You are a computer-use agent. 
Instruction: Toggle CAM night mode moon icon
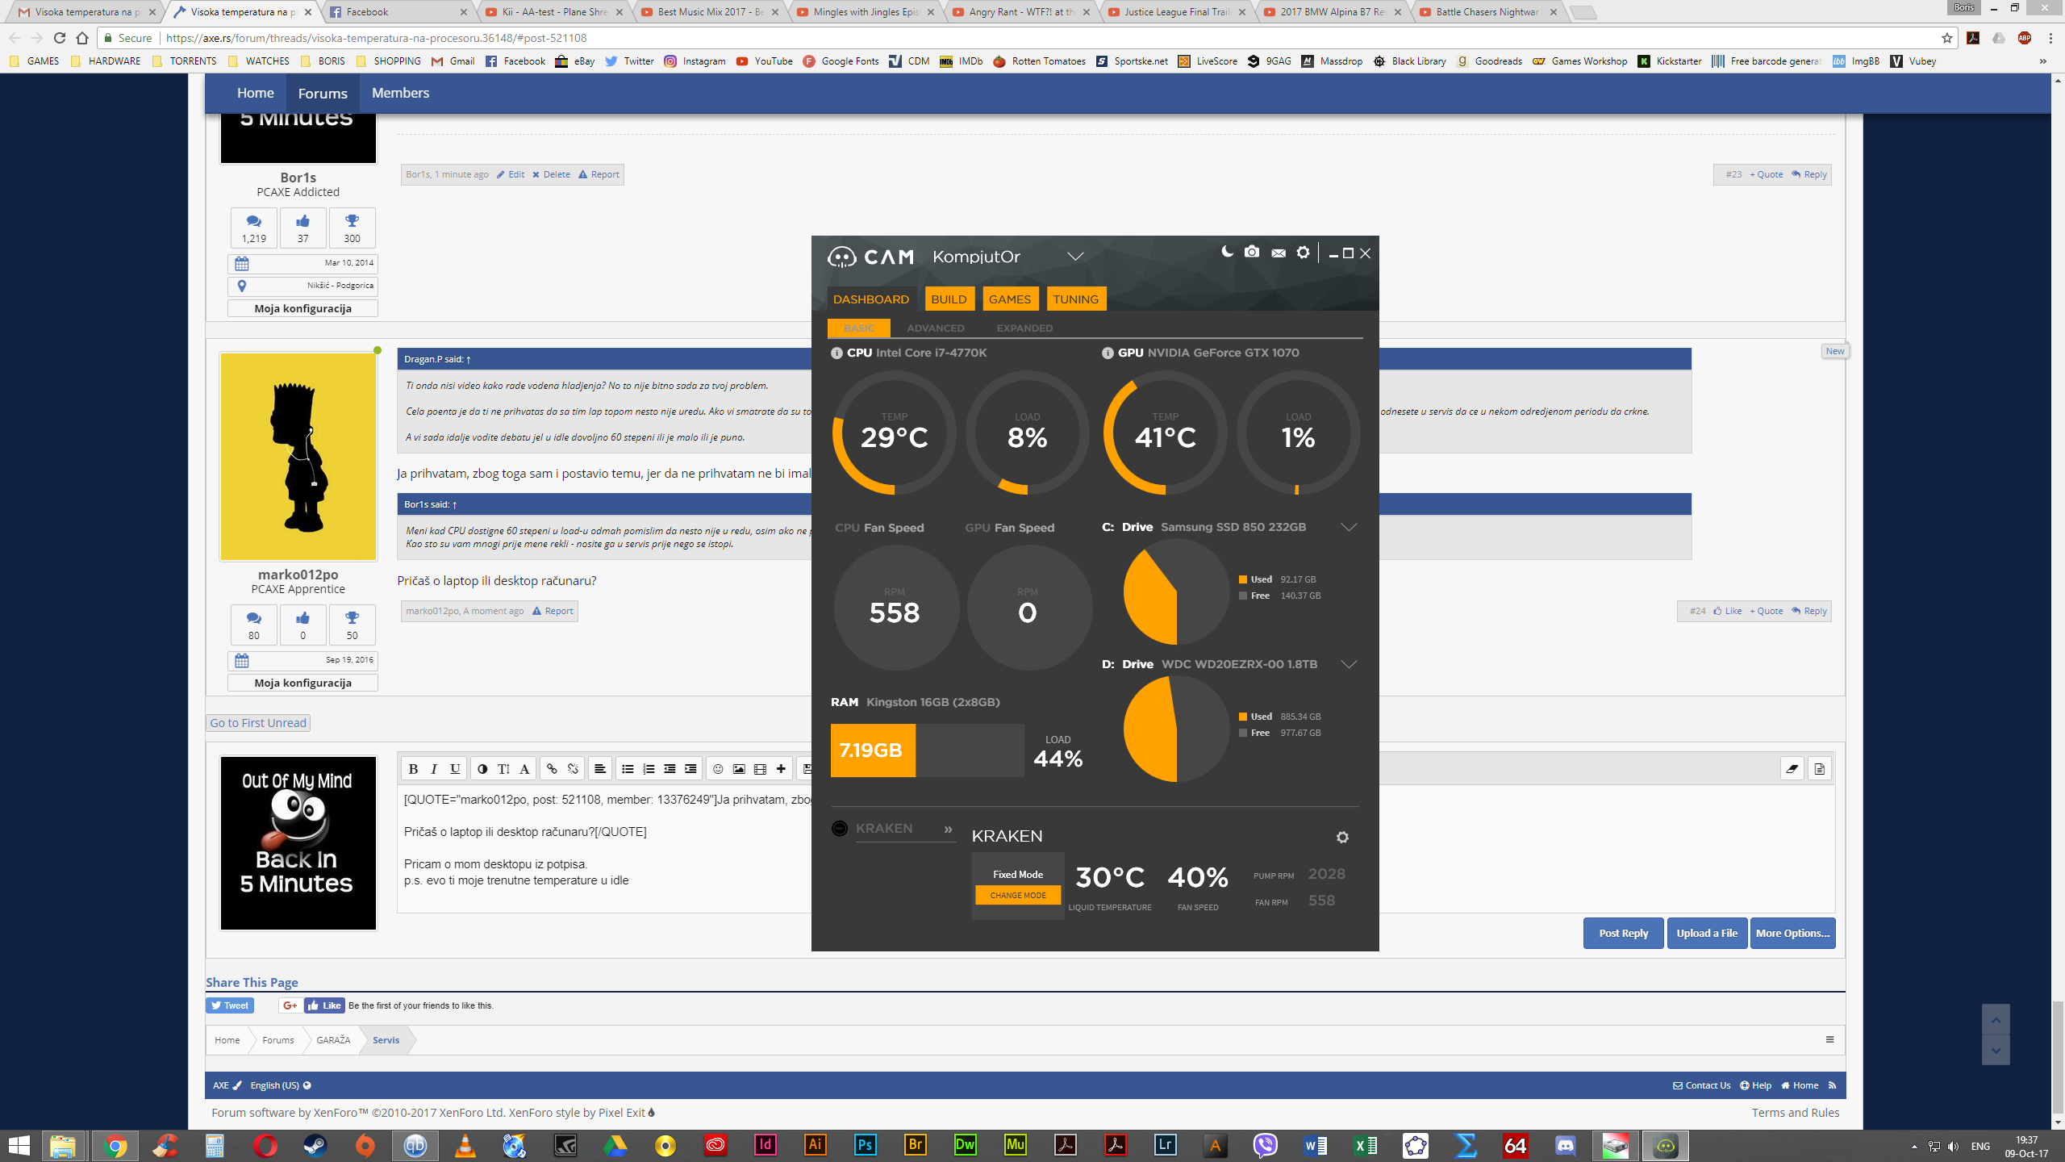pos(1227,252)
